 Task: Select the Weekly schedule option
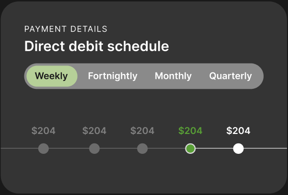tap(52, 76)
